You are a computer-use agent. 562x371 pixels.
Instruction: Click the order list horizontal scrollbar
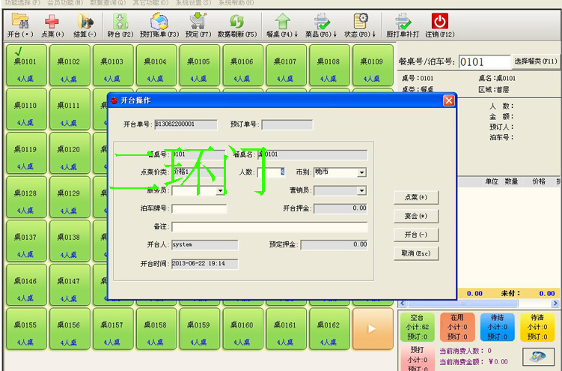click(462, 304)
